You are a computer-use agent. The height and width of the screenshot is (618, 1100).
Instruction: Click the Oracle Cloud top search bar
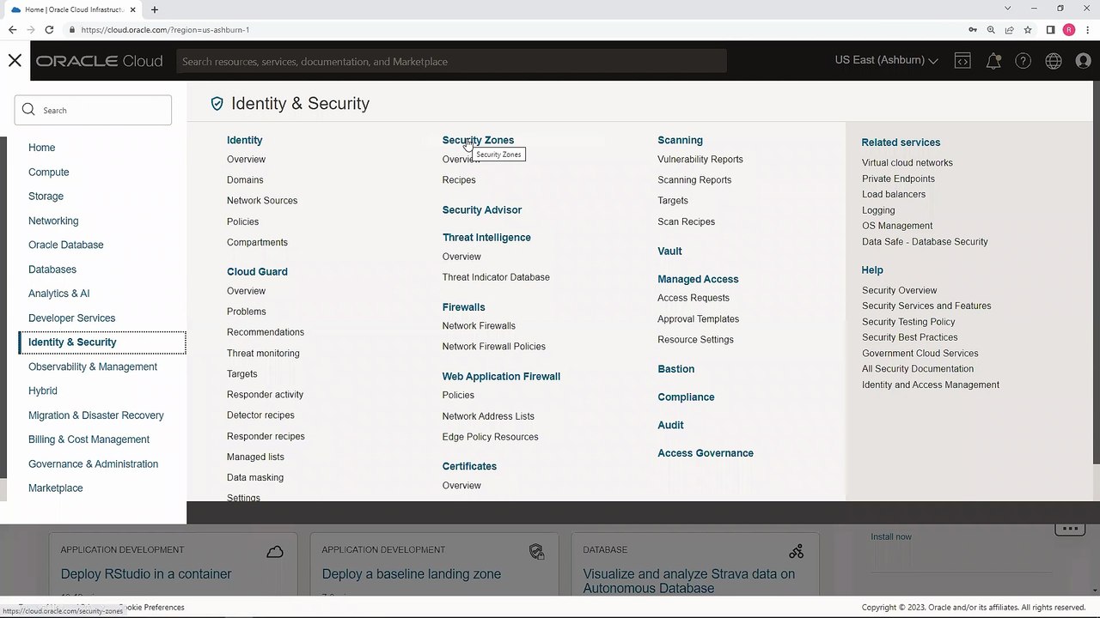(451, 61)
